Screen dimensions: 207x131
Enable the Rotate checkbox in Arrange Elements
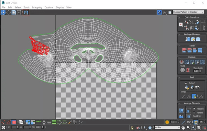pyautogui.click(x=194, y=112)
